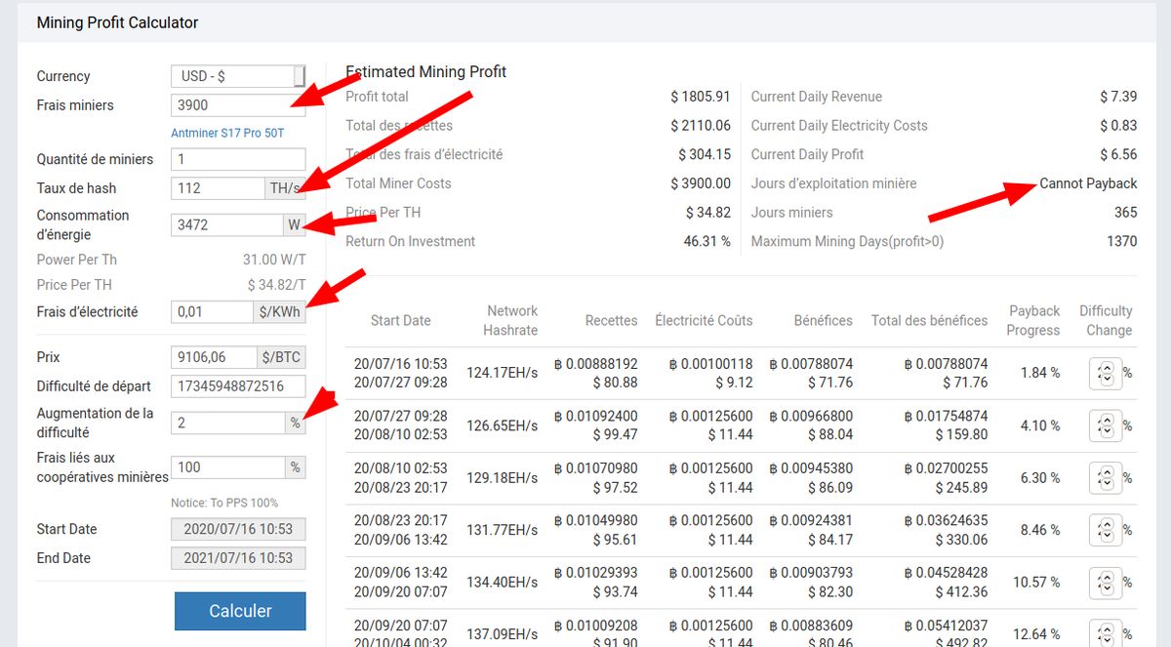Focus the Frais liés aux coopératives field

click(x=227, y=467)
